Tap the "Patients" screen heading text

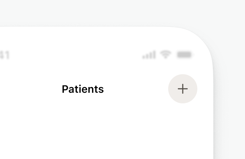coord(83,89)
